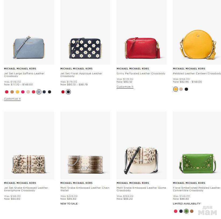
Task: Open Mott Snake-Embossed Leather Dome Crossbody title
Action: pos(141,189)
